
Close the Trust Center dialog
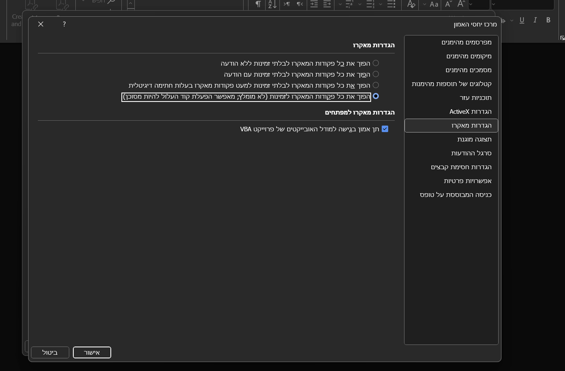coord(41,24)
